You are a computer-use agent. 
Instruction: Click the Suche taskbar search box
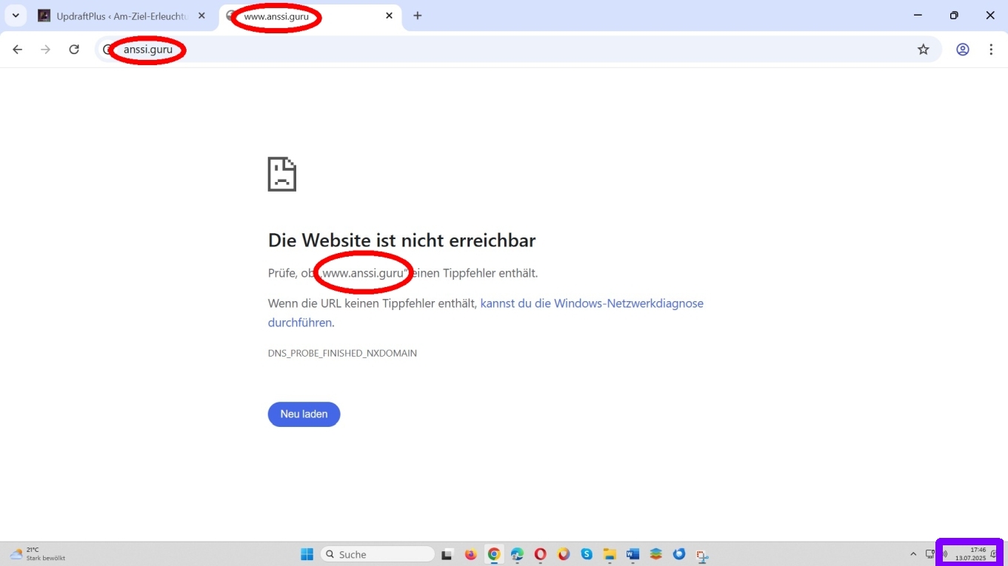378,554
